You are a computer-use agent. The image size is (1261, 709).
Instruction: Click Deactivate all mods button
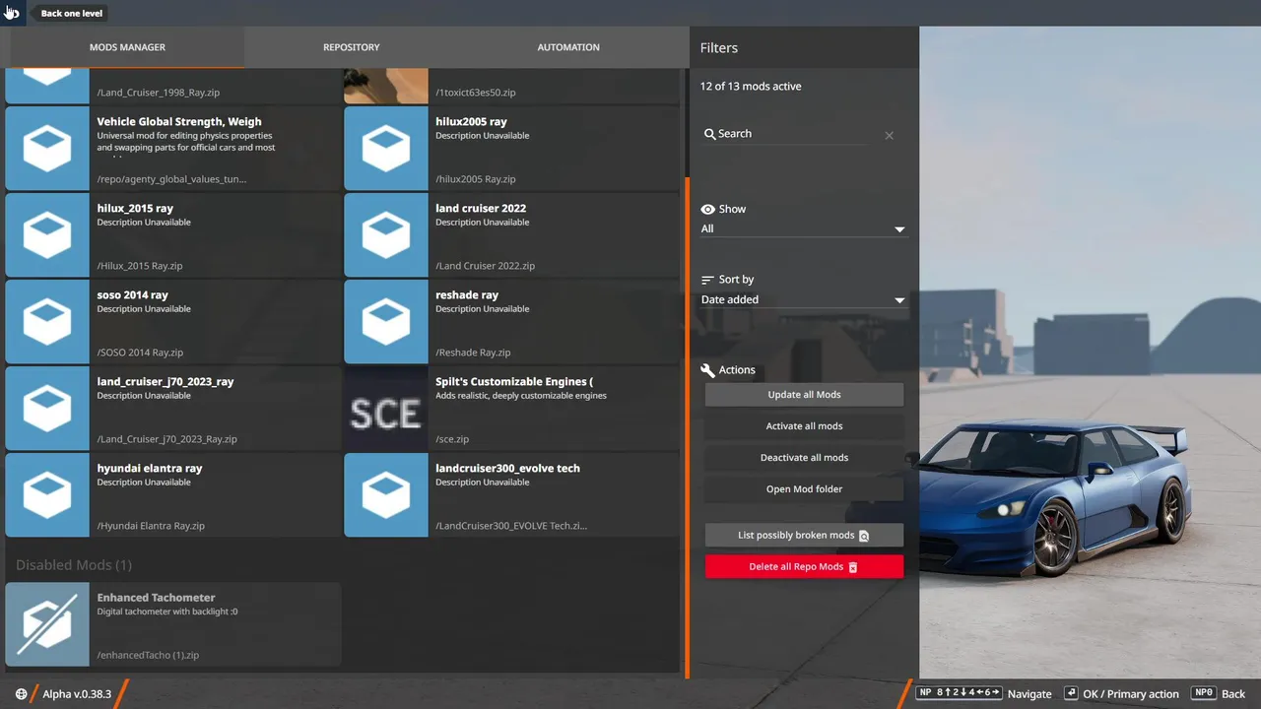tap(804, 458)
